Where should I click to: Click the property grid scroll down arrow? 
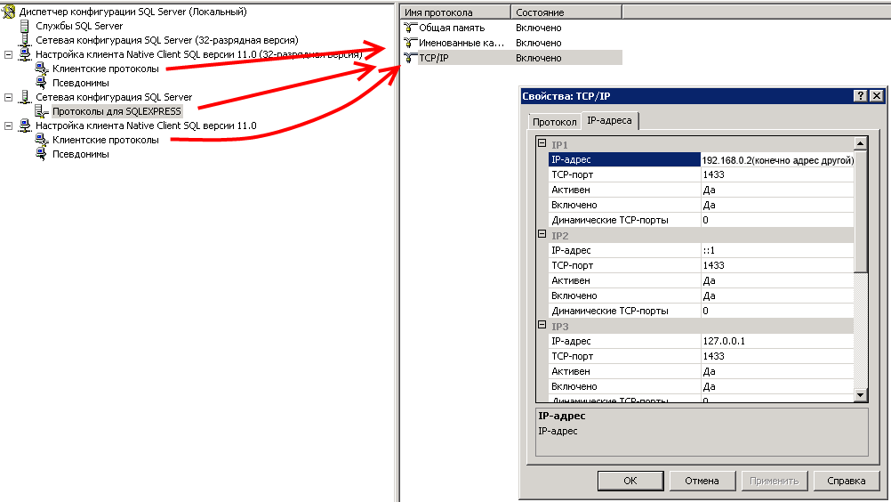coord(860,395)
